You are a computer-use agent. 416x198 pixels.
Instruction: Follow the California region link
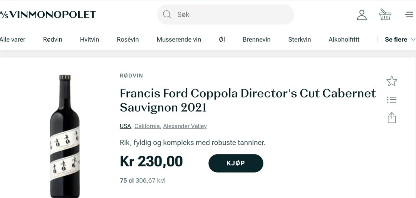coord(147,126)
